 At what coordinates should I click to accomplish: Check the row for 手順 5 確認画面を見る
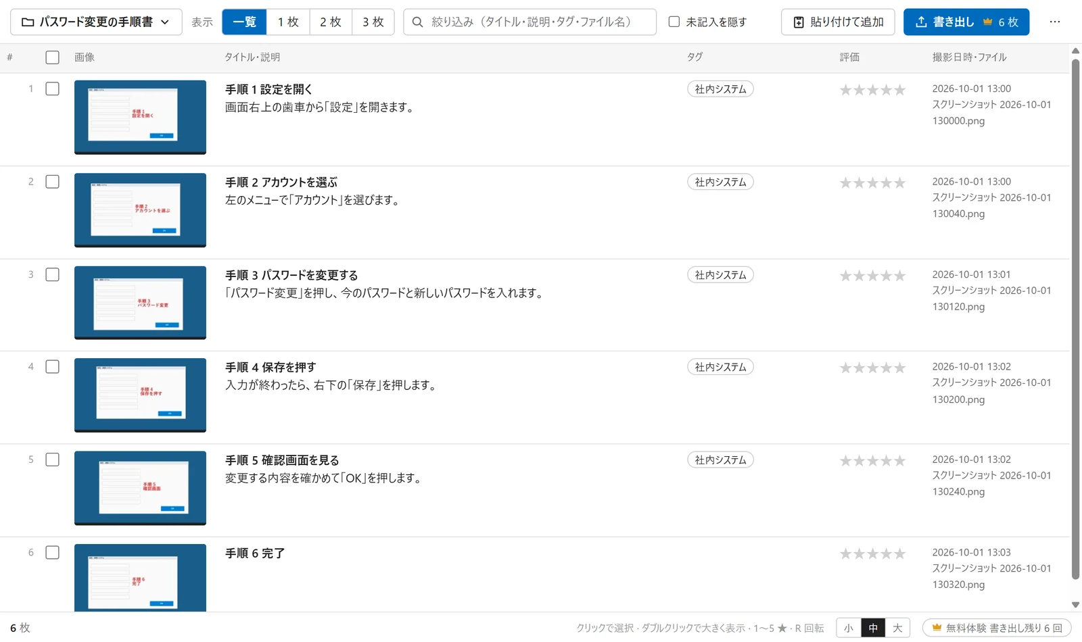pyautogui.click(x=52, y=460)
